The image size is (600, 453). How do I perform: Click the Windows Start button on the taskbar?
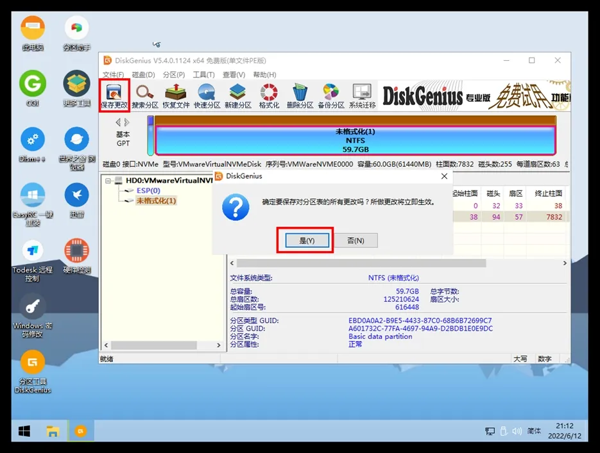tap(24, 431)
